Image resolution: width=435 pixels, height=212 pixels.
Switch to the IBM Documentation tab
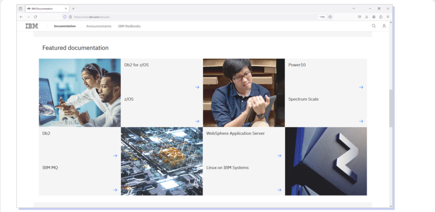pos(47,8)
